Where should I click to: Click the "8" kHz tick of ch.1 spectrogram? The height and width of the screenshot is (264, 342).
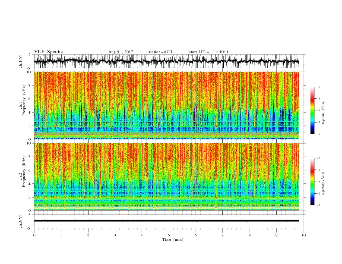click(30, 85)
